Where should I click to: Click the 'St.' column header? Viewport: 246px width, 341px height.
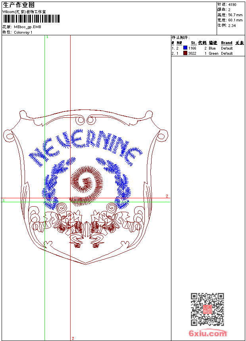[x=194, y=43]
